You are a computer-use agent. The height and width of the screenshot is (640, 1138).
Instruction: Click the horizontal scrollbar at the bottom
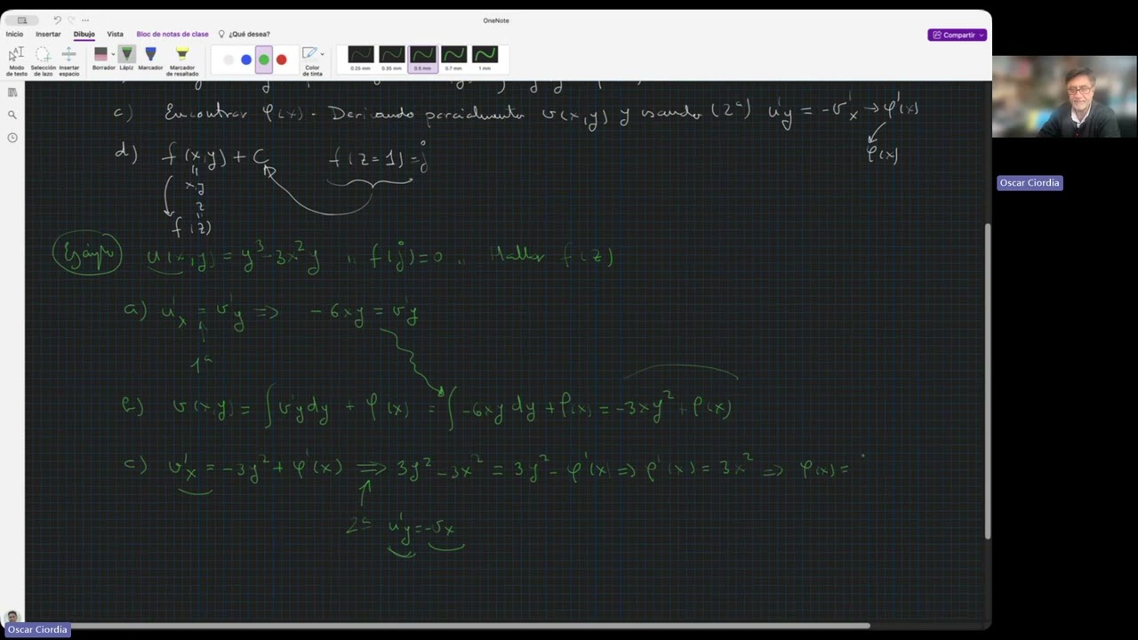(447, 626)
